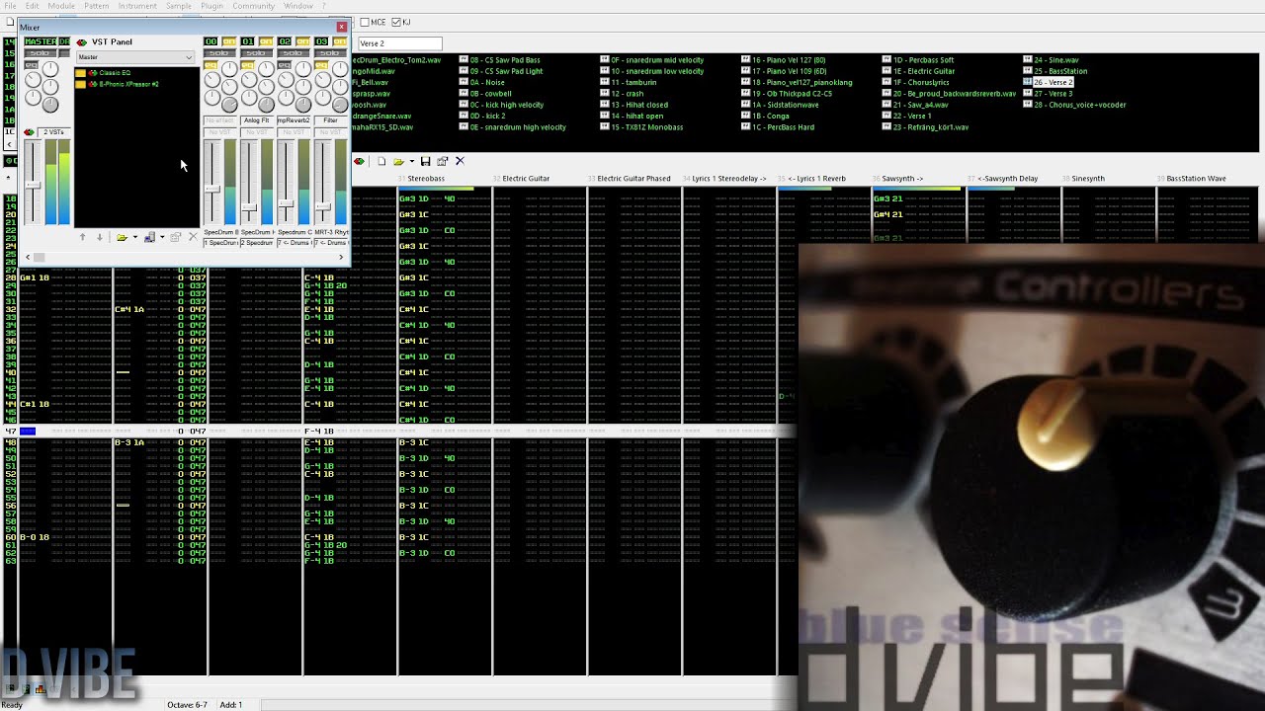
Task: Toggle eq on mixer channel 02
Action: 285,65
